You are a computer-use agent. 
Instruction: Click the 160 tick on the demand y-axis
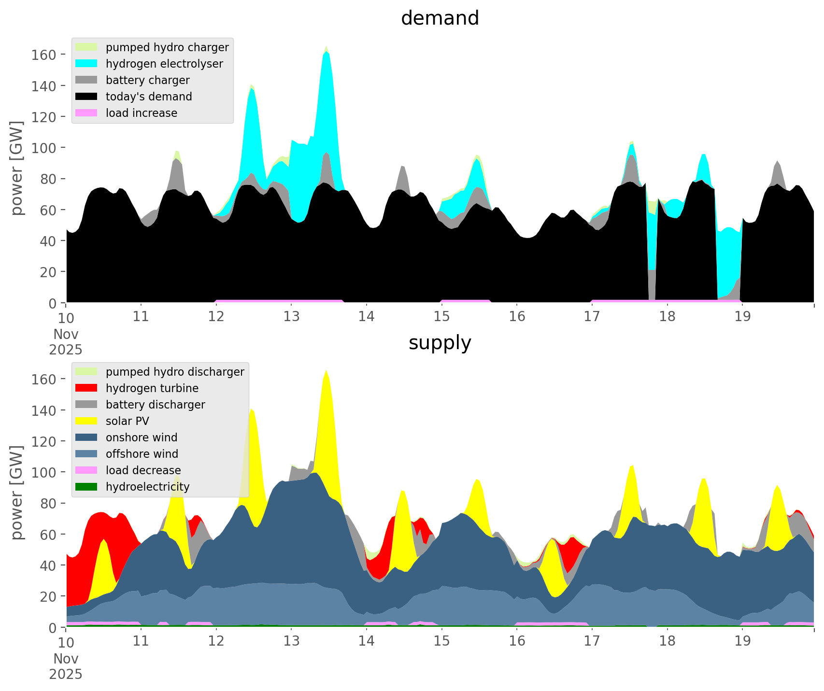[44, 55]
